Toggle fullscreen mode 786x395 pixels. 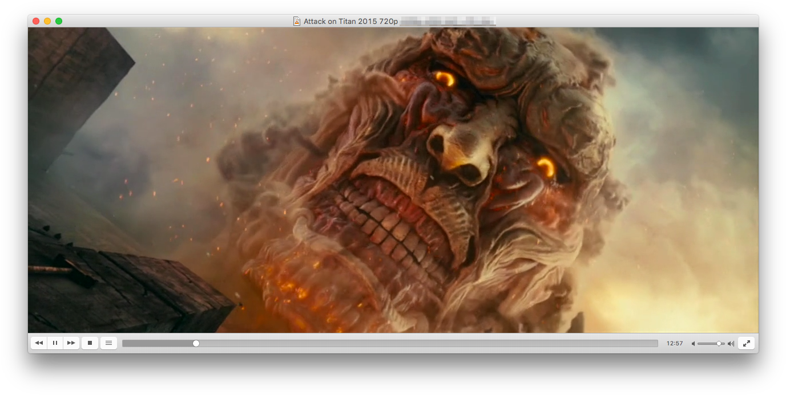pyautogui.click(x=747, y=343)
